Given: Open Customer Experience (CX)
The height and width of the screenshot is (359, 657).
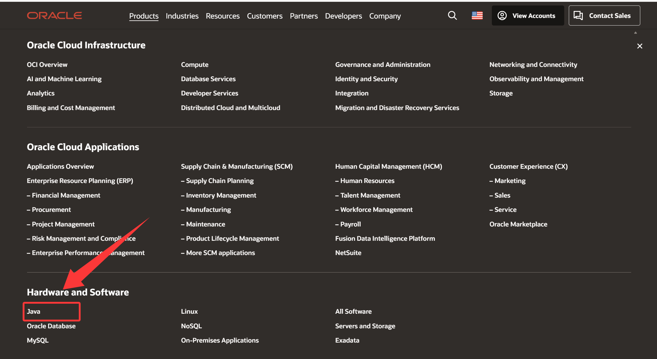Looking at the screenshot, I should click(x=529, y=166).
